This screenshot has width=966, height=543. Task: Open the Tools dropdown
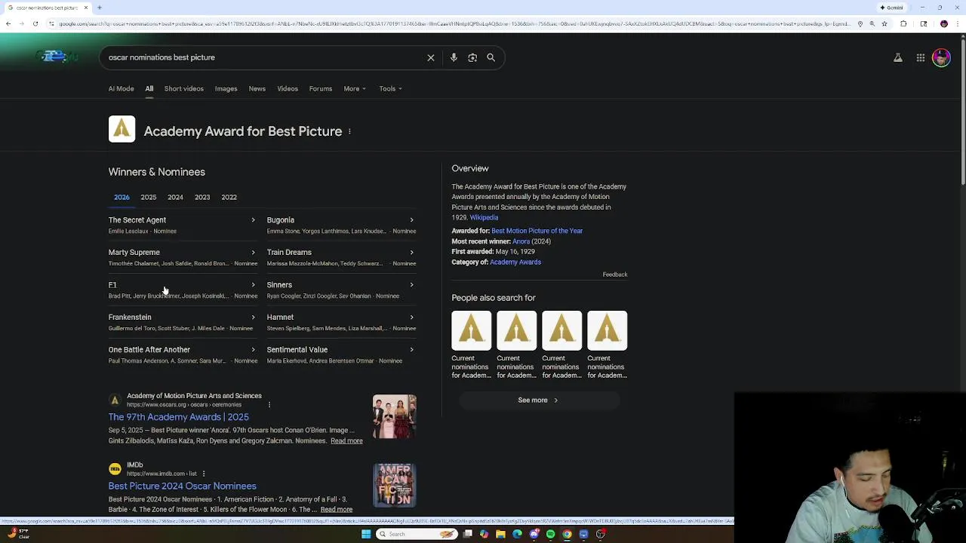[390, 89]
